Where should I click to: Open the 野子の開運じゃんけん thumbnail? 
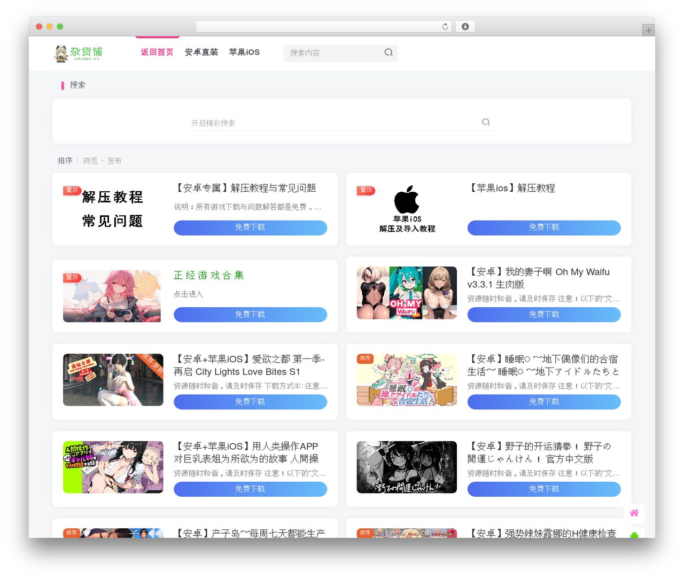407,467
